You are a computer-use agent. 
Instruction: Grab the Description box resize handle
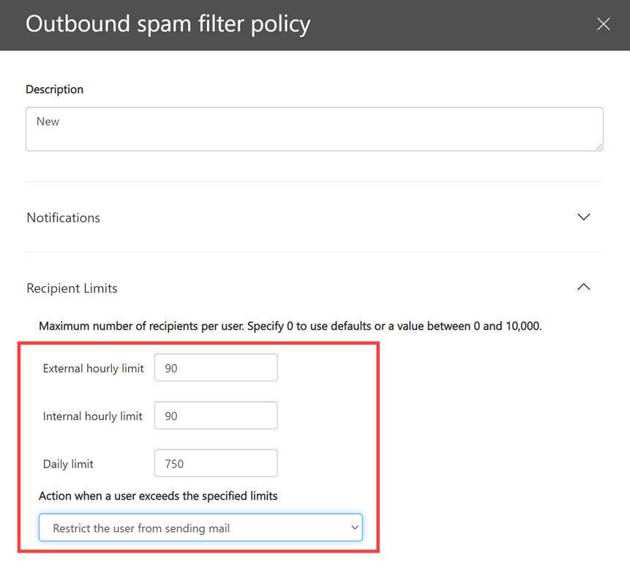(x=599, y=146)
